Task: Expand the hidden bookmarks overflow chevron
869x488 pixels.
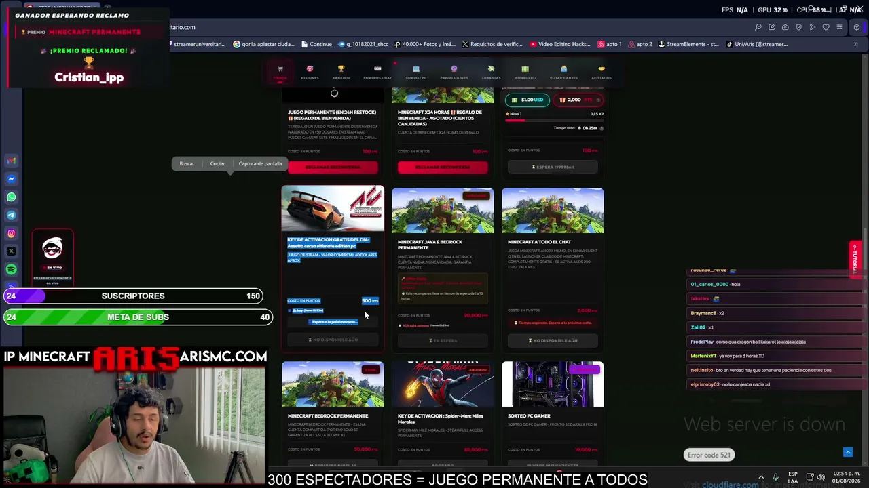Action: pos(855,44)
